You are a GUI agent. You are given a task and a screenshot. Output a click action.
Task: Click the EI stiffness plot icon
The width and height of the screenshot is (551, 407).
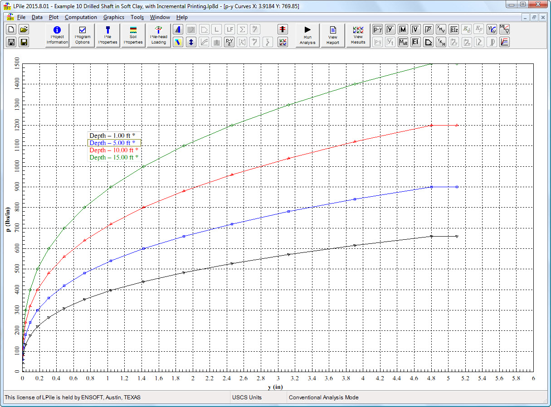click(415, 42)
